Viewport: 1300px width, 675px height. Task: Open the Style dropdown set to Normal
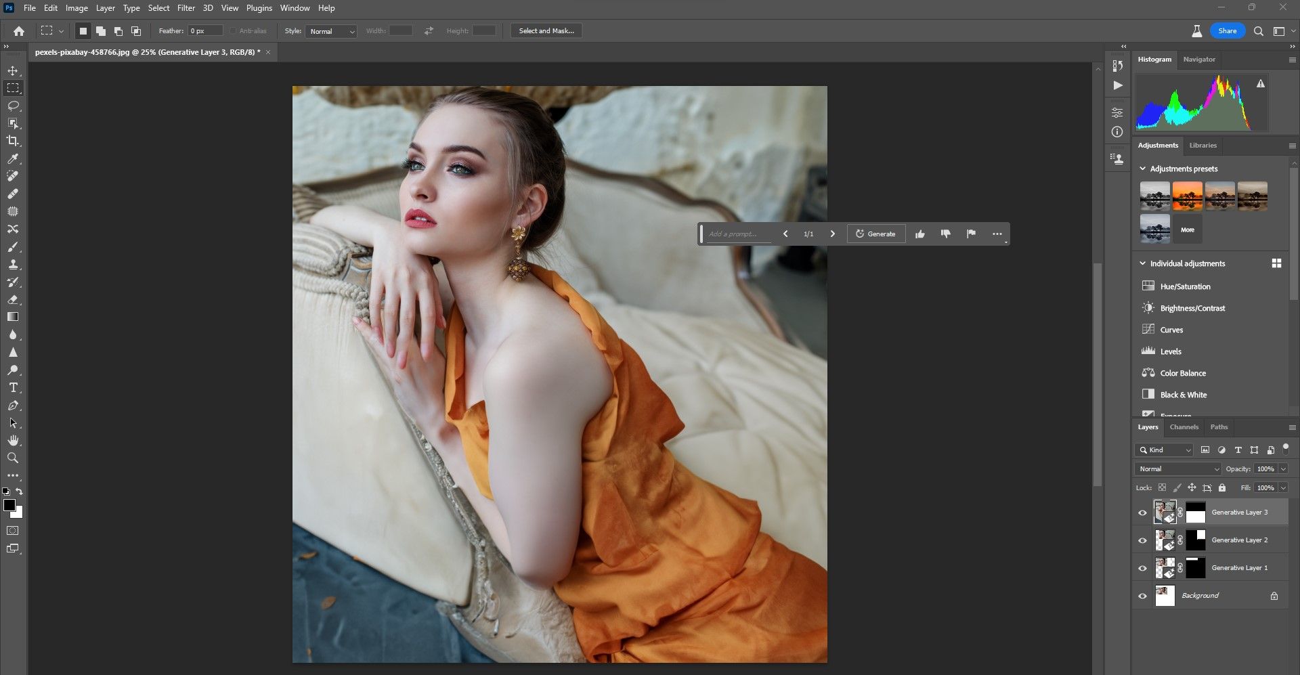(x=331, y=31)
